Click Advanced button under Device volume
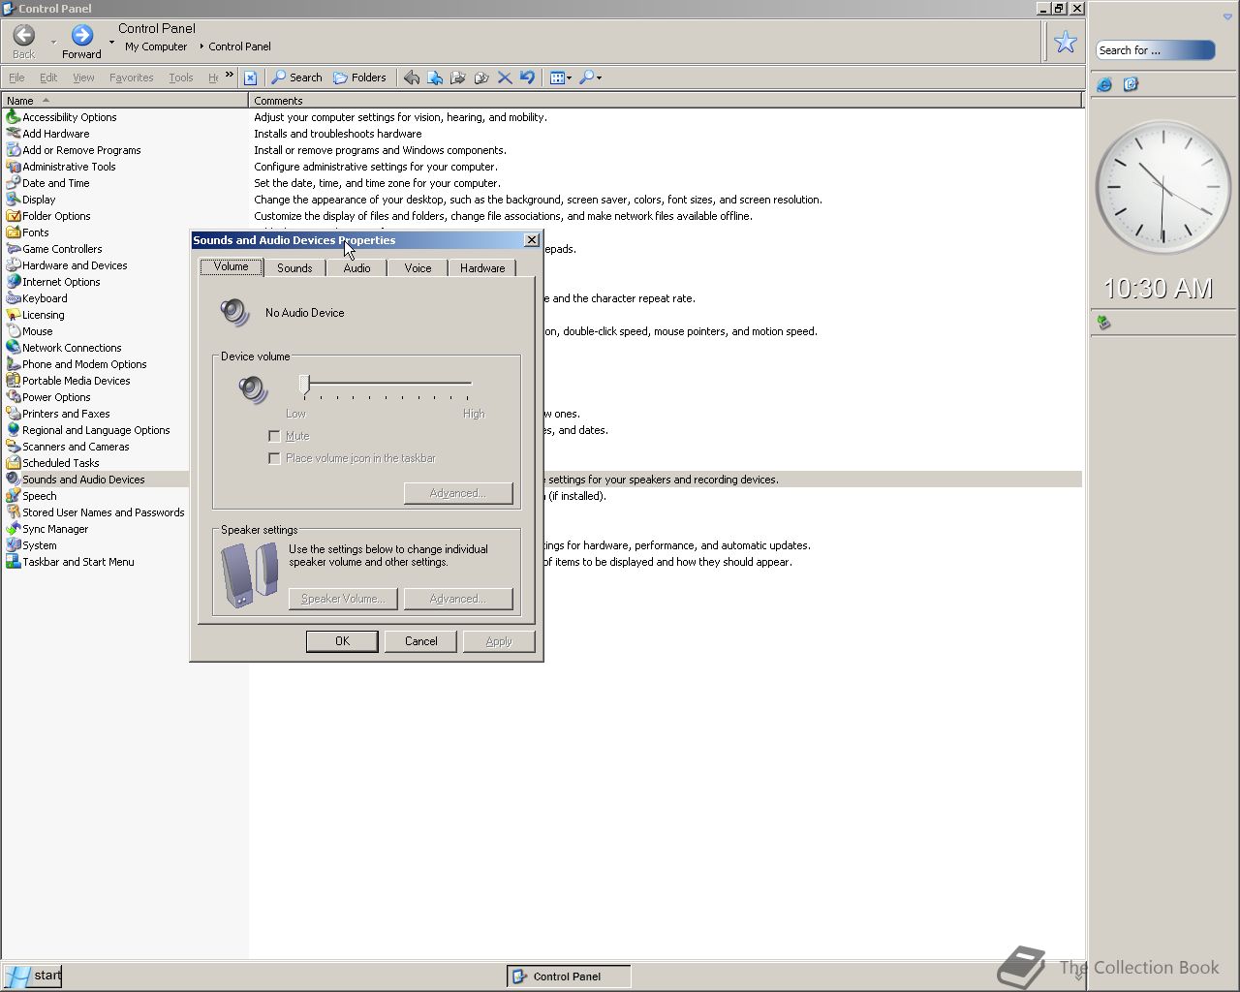This screenshot has width=1240, height=992. pos(458,493)
